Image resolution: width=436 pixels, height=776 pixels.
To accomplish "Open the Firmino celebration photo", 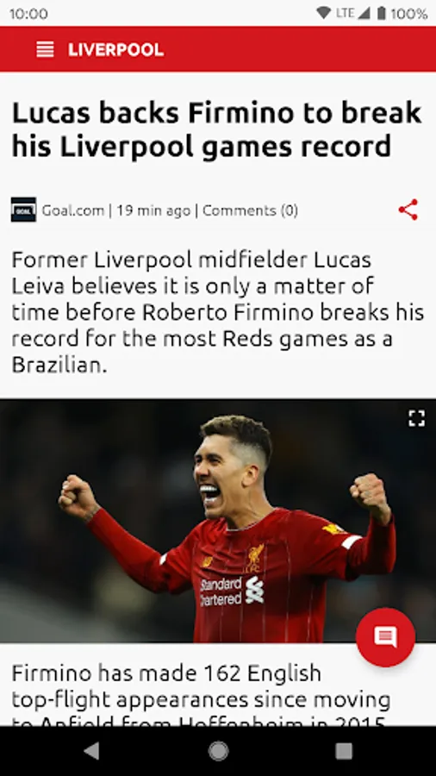I will [218, 521].
